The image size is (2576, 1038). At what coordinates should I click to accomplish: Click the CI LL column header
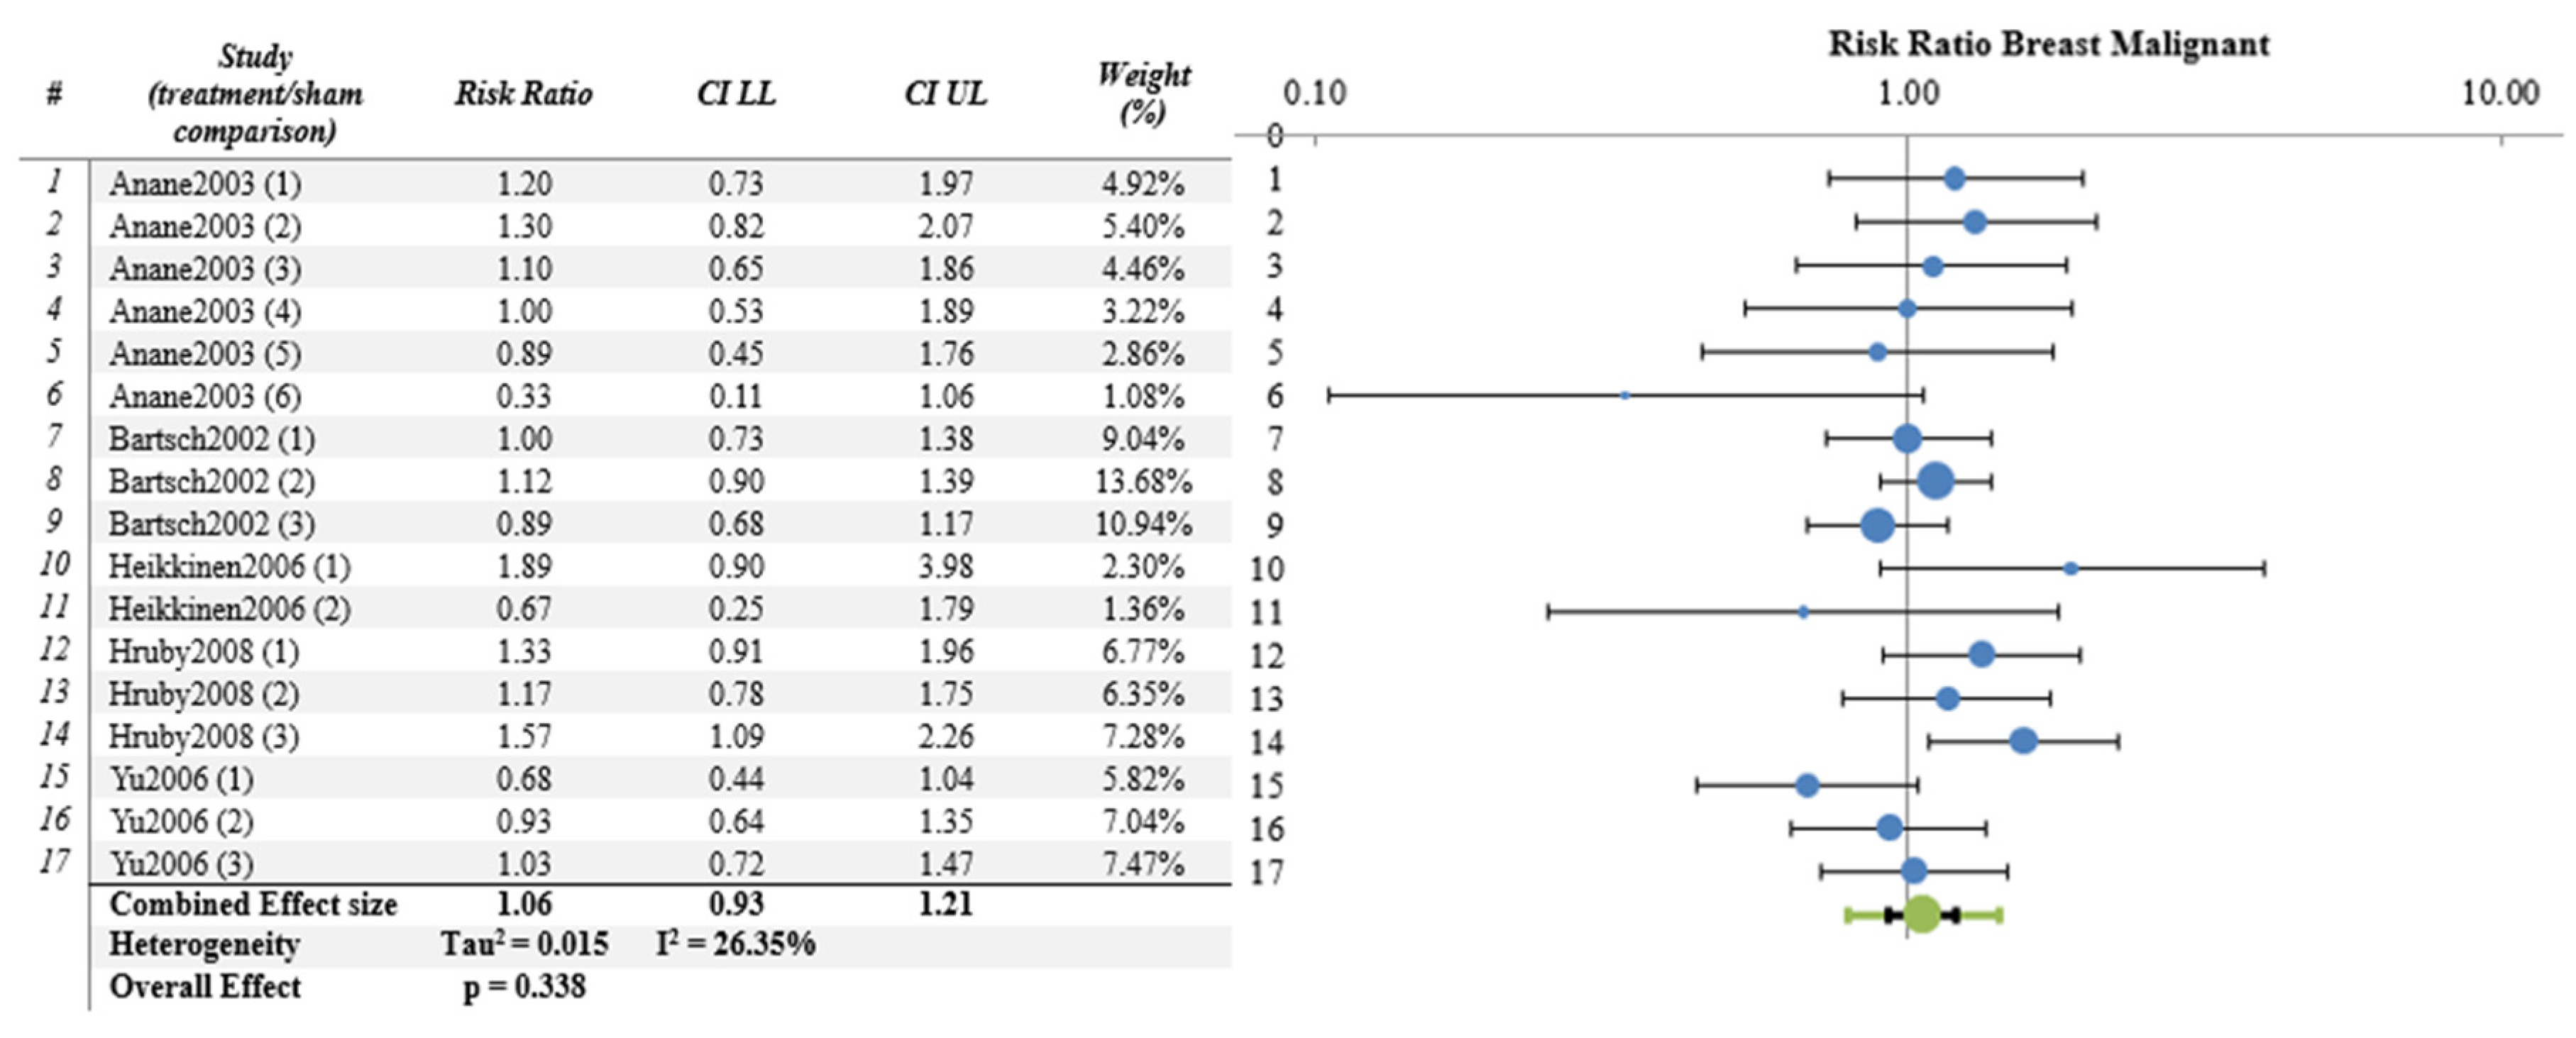[736, 94]
